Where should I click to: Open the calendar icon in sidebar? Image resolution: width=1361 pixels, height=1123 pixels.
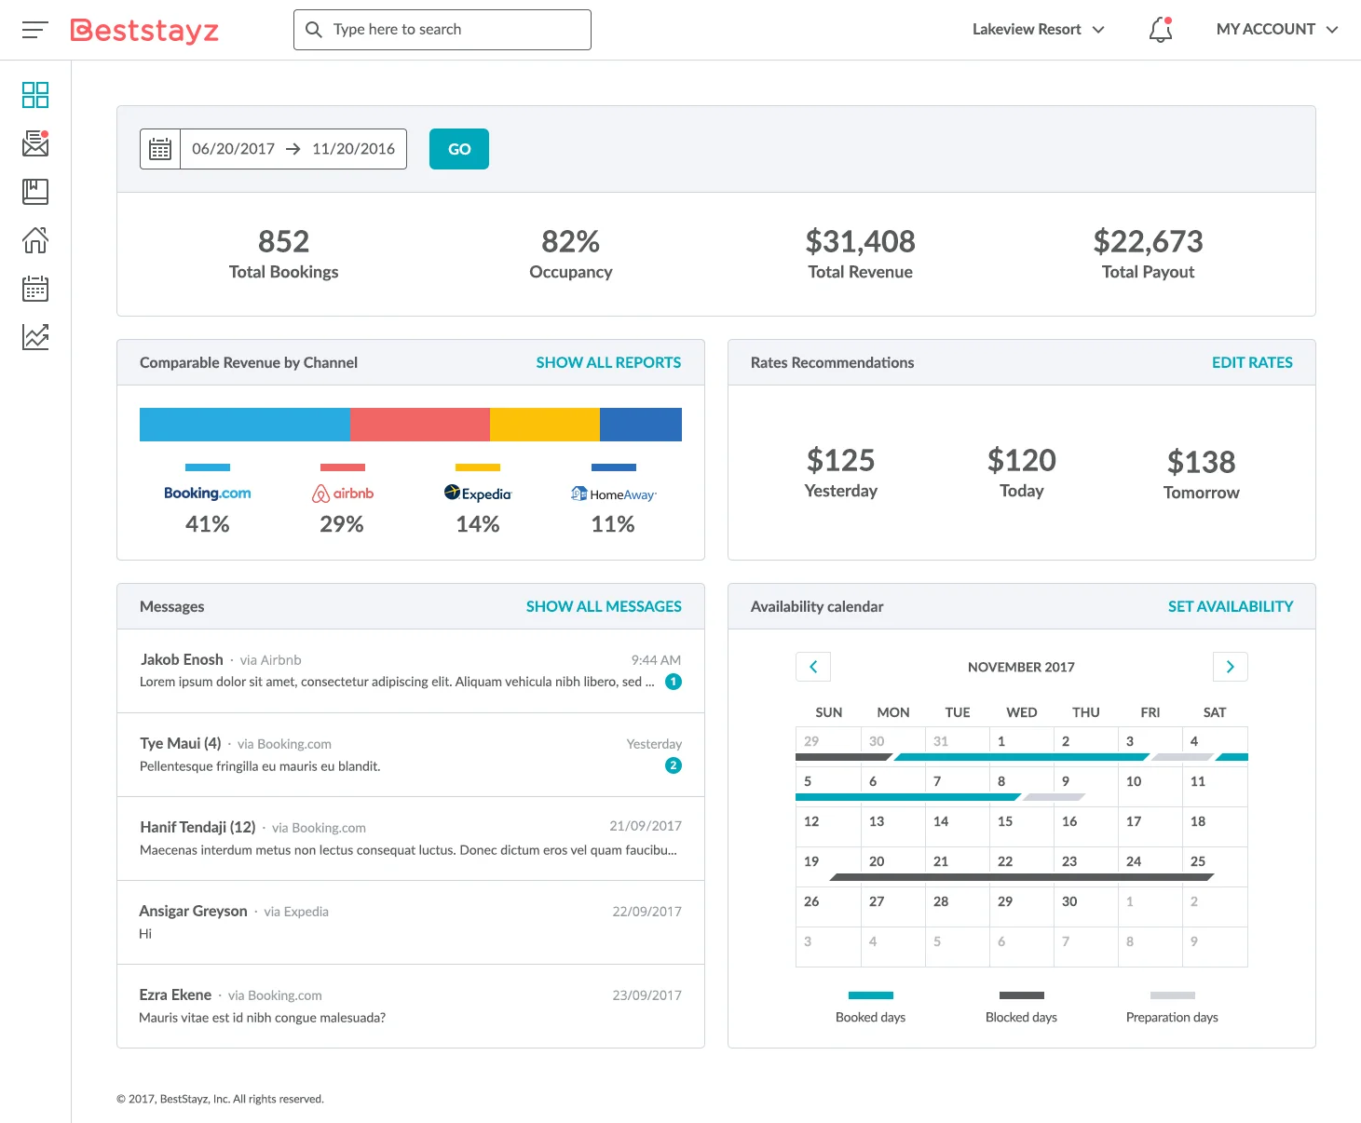click(x=35, y=289)
